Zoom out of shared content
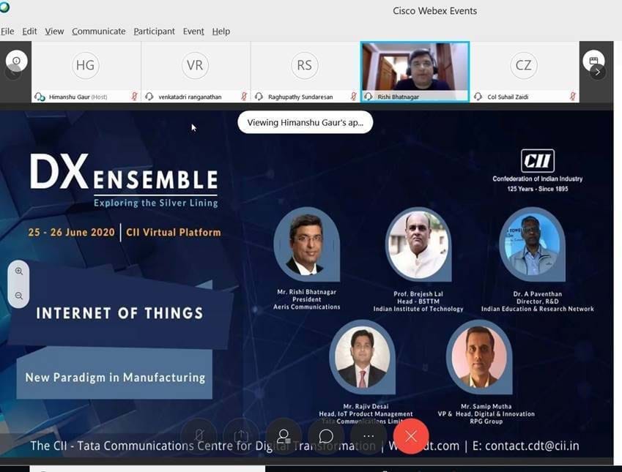Screen dimensions: 622x472 pos(18,296)
